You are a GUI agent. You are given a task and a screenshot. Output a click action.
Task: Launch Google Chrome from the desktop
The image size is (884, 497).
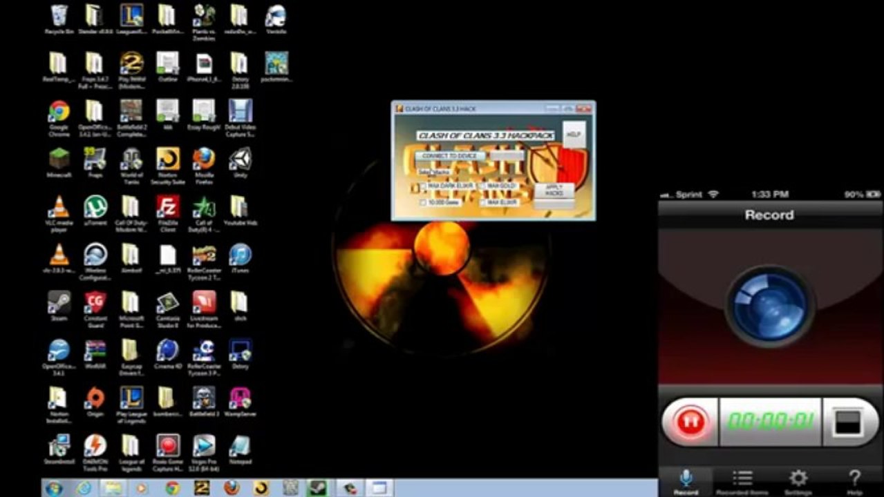point(59,118)
